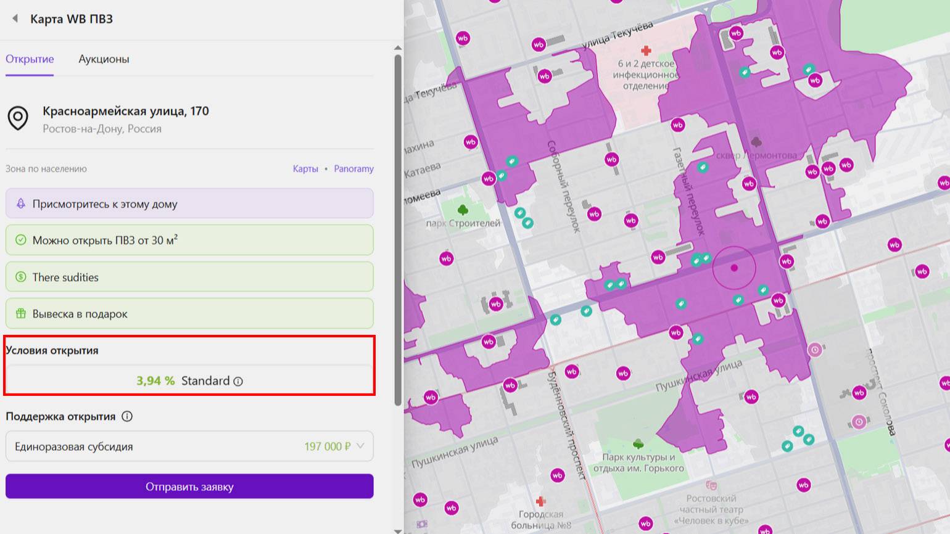Click the wb marker on проспект Соколова label

pos(859,393)
